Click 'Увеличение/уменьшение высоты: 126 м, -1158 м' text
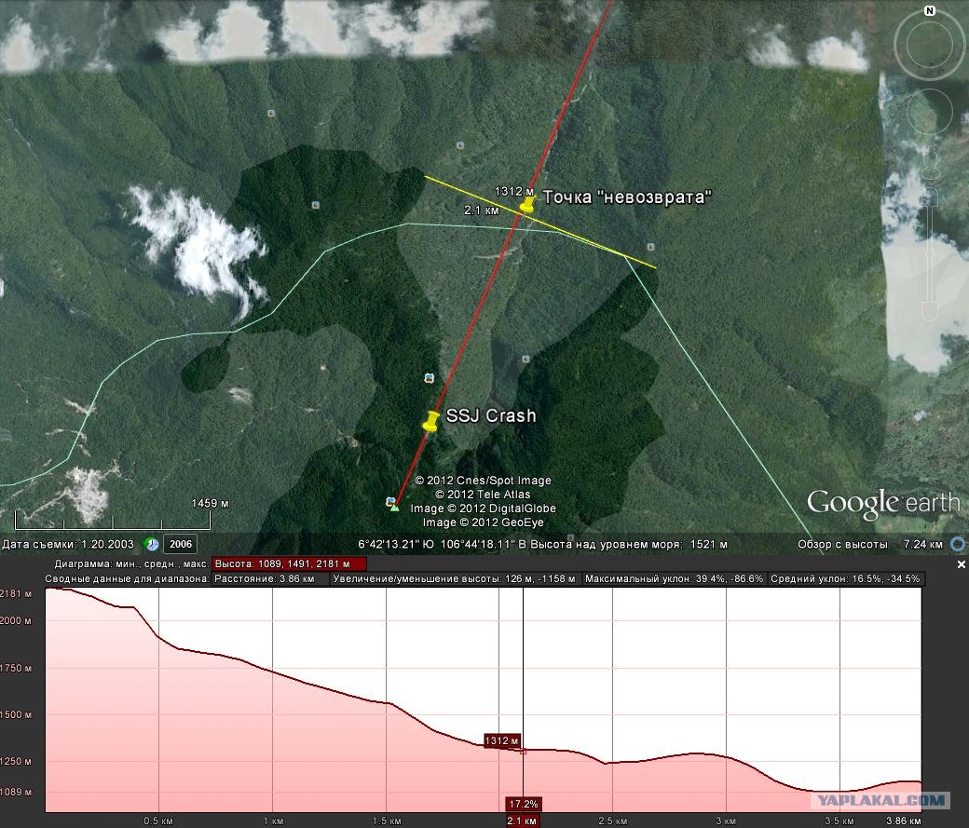The image size is (969, 828). (x=454, y=579)
